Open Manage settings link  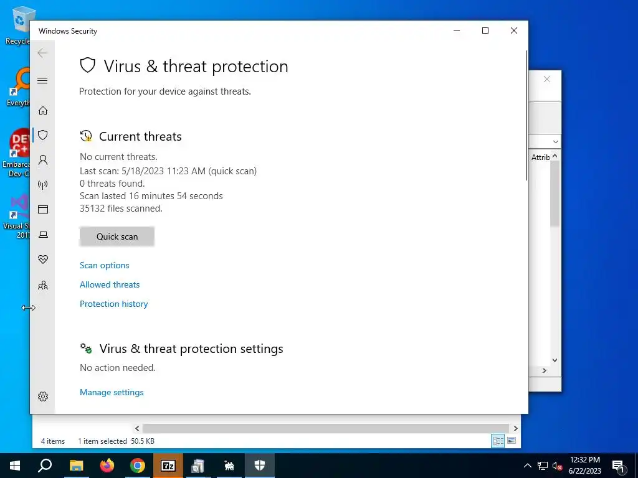click(x=112, y=392)
